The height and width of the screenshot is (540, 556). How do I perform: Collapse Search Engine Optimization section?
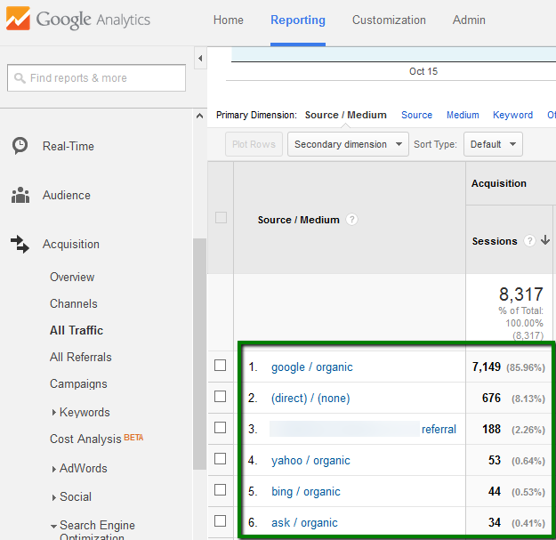pyautogui.click(x=53, y=526)
